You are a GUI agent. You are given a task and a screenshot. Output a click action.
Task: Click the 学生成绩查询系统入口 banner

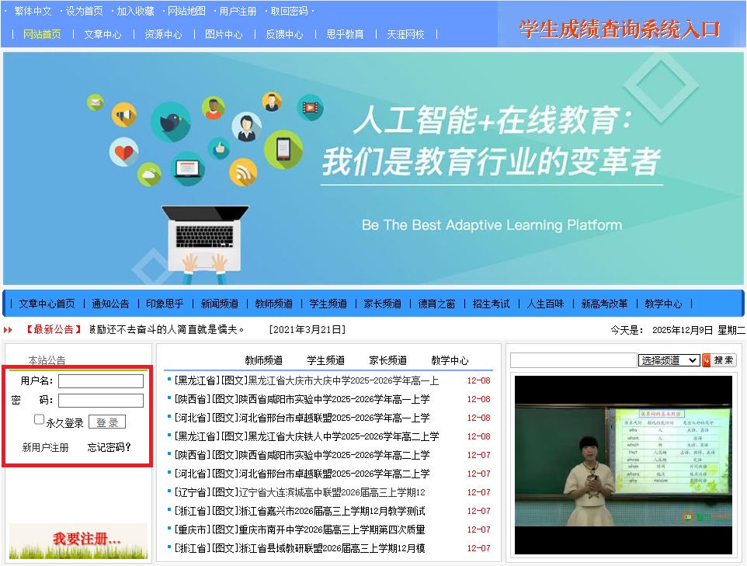pos(620,30)
